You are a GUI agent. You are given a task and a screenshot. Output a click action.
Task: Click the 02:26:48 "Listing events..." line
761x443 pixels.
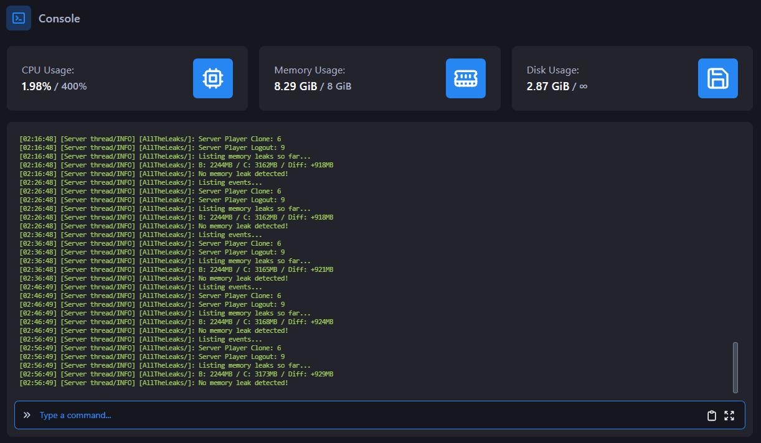pyautogui.click(x=141, y=183)
